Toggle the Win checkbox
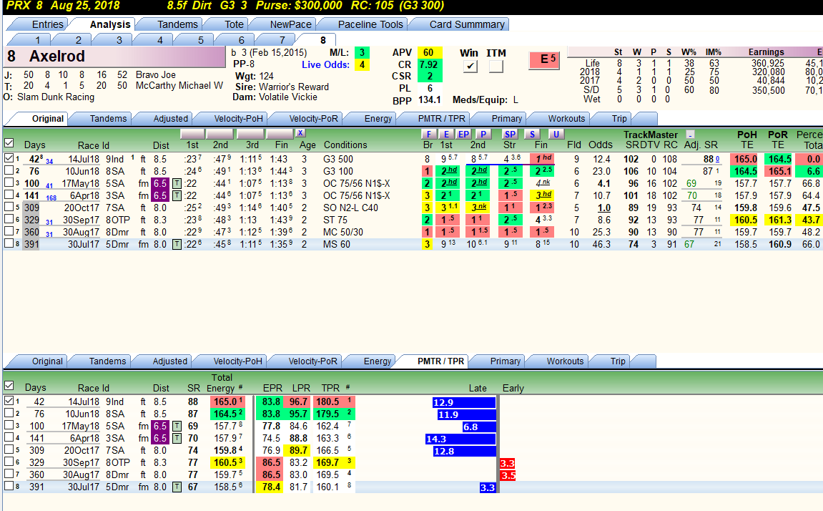823x511 pixels. click(470, 66)
